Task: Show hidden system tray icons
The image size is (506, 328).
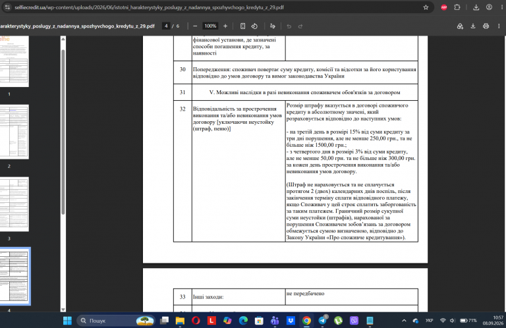Action: 404,321
